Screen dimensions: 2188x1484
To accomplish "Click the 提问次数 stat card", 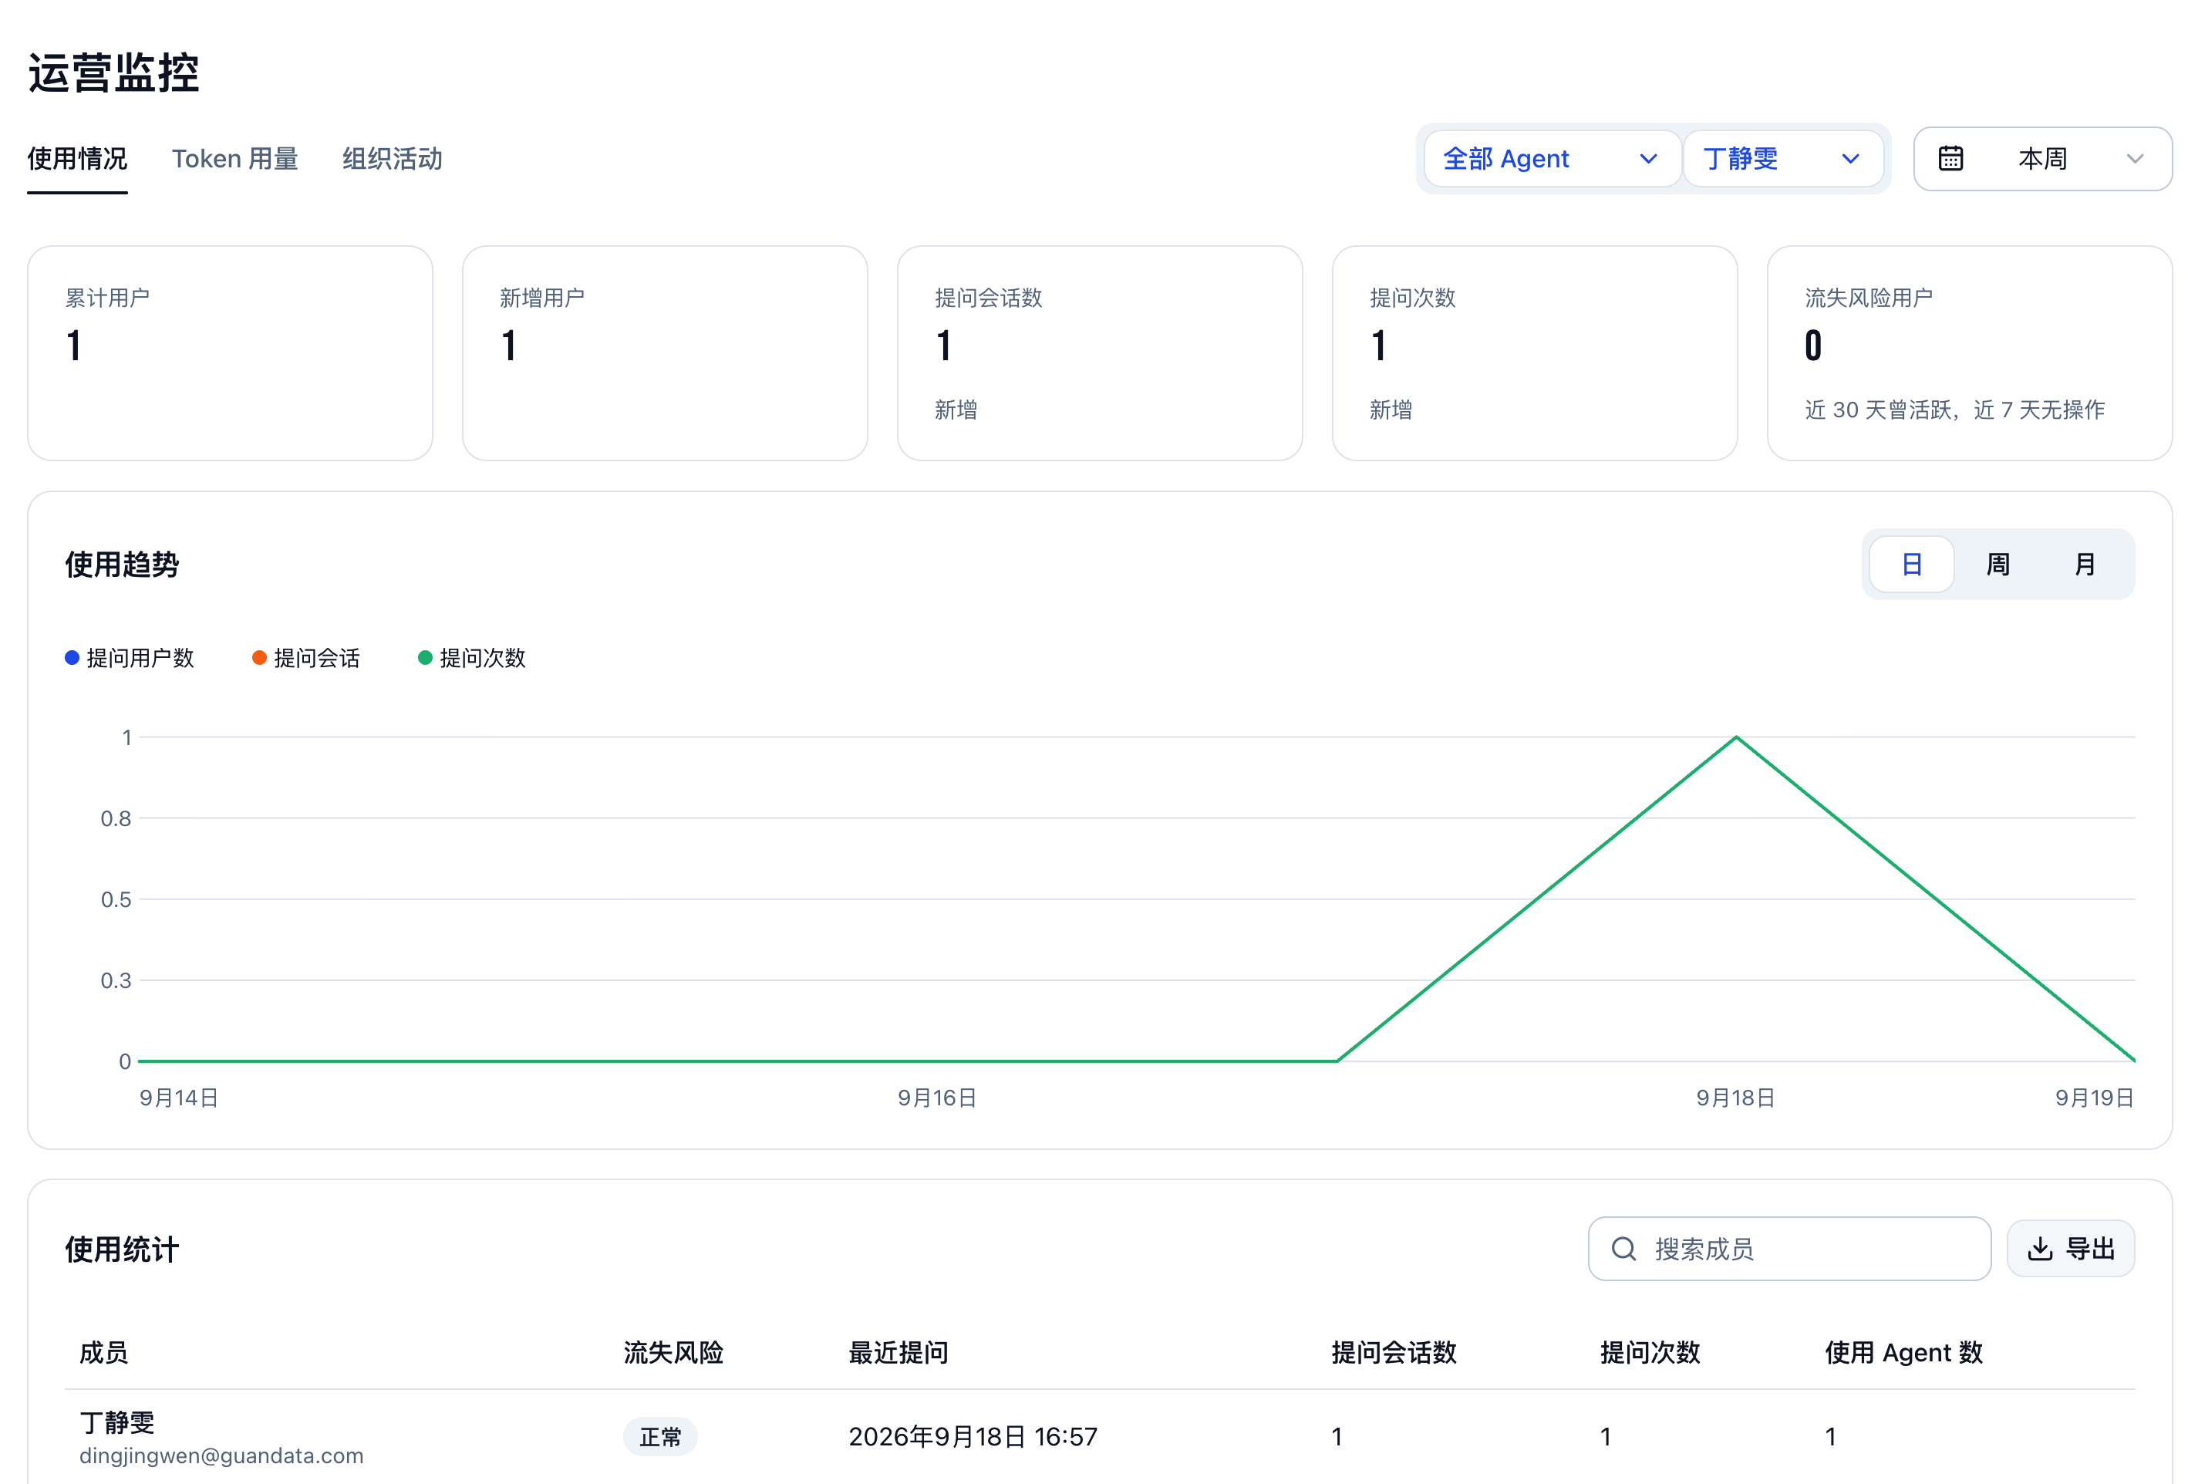I will coord(1535,353).
